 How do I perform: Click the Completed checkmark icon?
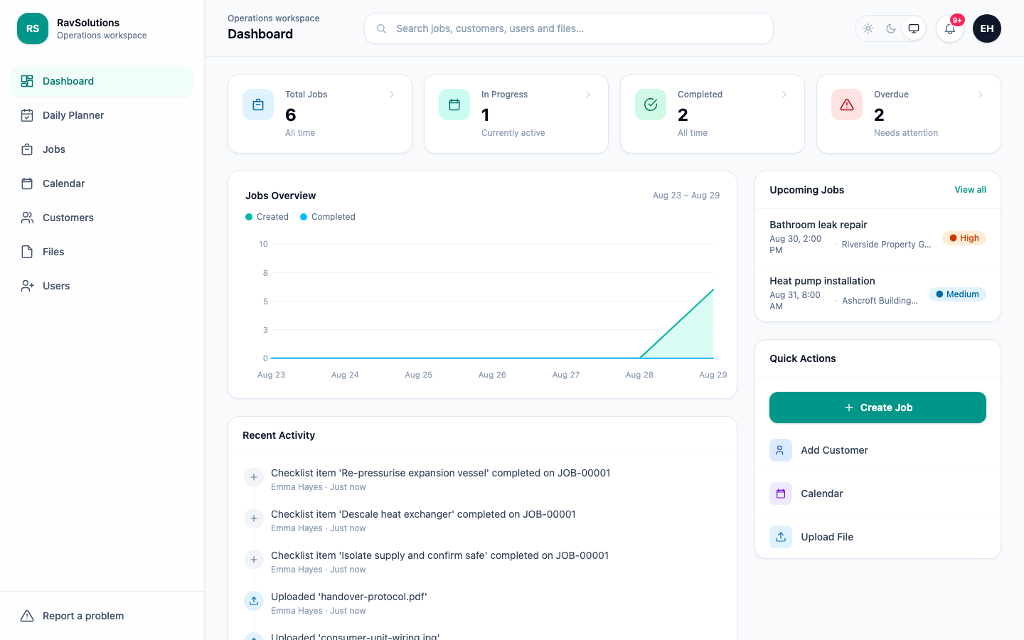pos(651,105)
